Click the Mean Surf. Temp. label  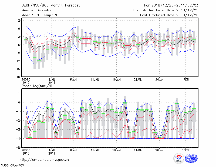(x=40, y=15)
